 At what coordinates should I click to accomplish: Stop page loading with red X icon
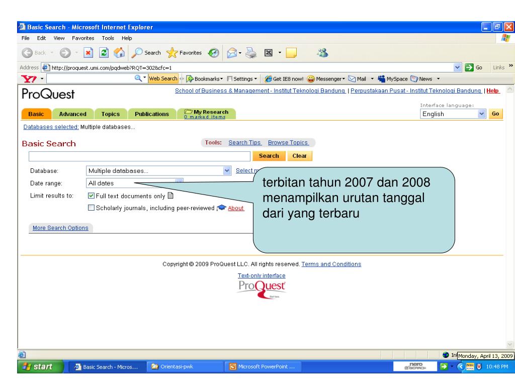point(88,52)
